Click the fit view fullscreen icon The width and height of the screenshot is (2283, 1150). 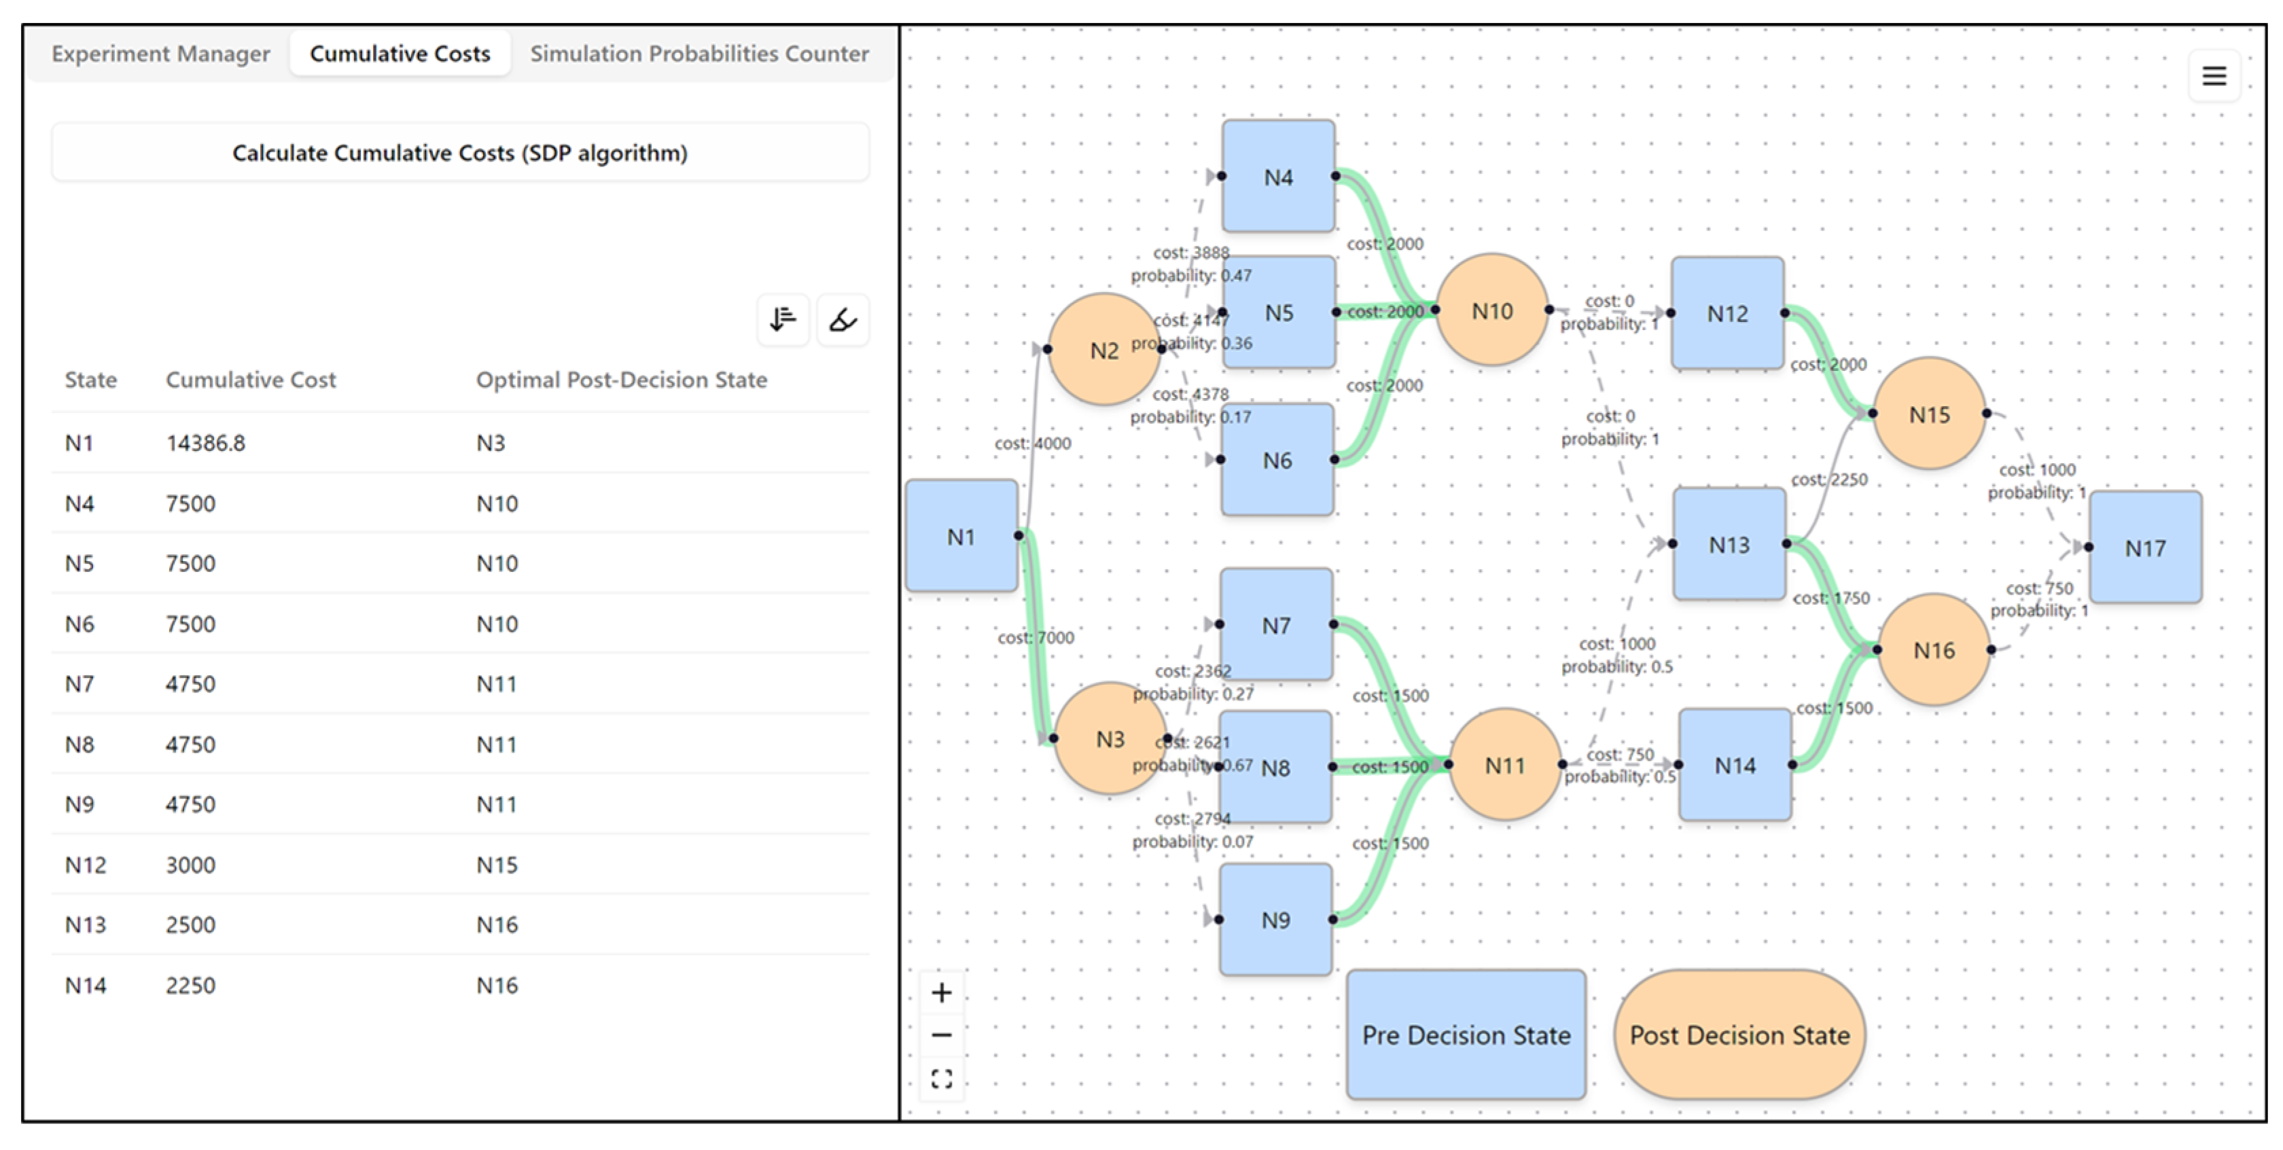(x=941, y=1078)
